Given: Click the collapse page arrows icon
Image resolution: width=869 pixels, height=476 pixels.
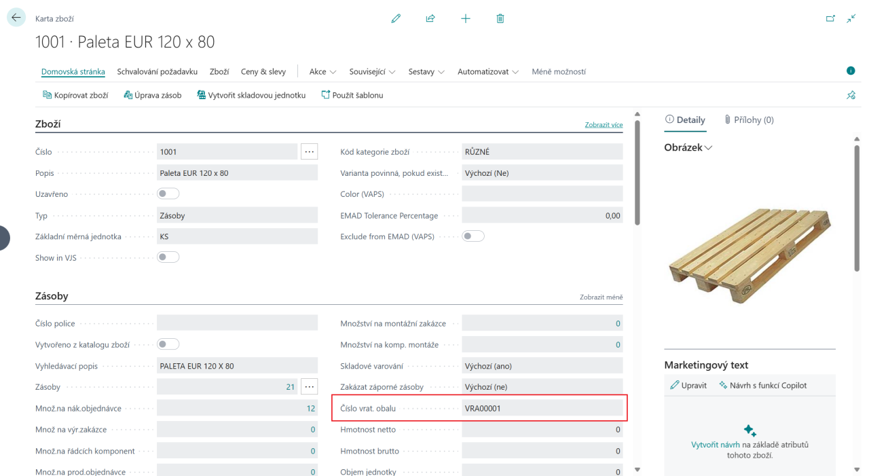Looking at the screenshot, I should point(851,19).
